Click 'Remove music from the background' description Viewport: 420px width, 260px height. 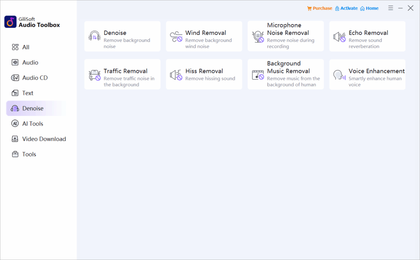[293, 81]
